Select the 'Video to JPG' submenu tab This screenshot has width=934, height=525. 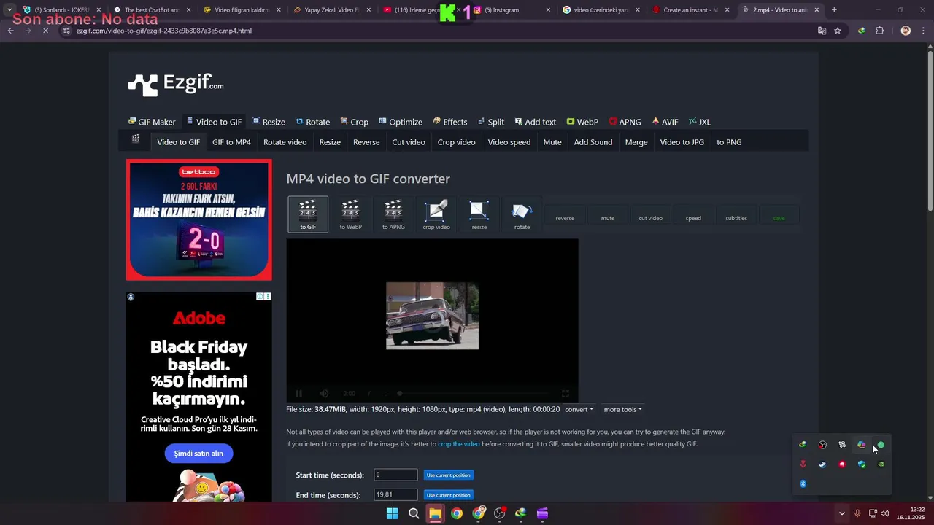pos(682,142)
